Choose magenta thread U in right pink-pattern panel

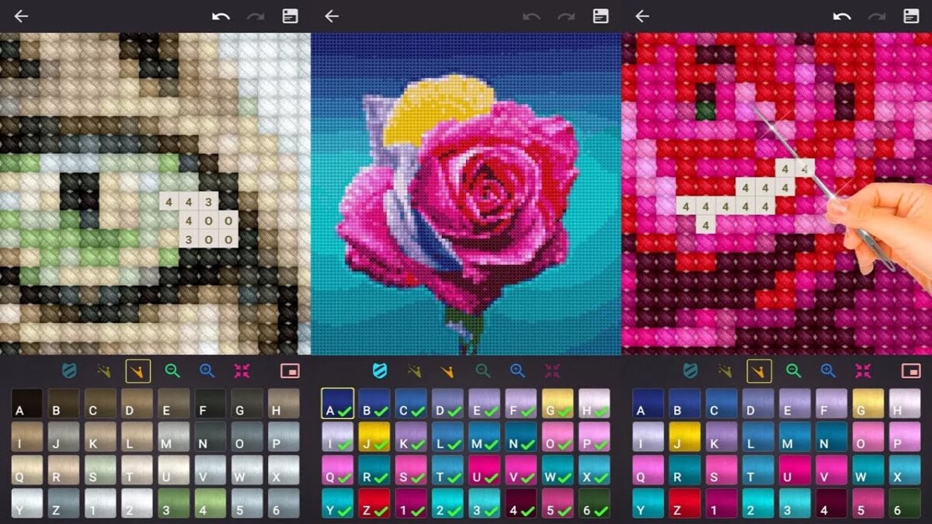point(795,470)
